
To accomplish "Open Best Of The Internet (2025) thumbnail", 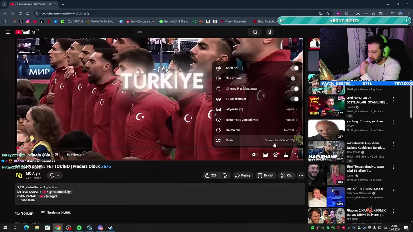I will [326, 197].
